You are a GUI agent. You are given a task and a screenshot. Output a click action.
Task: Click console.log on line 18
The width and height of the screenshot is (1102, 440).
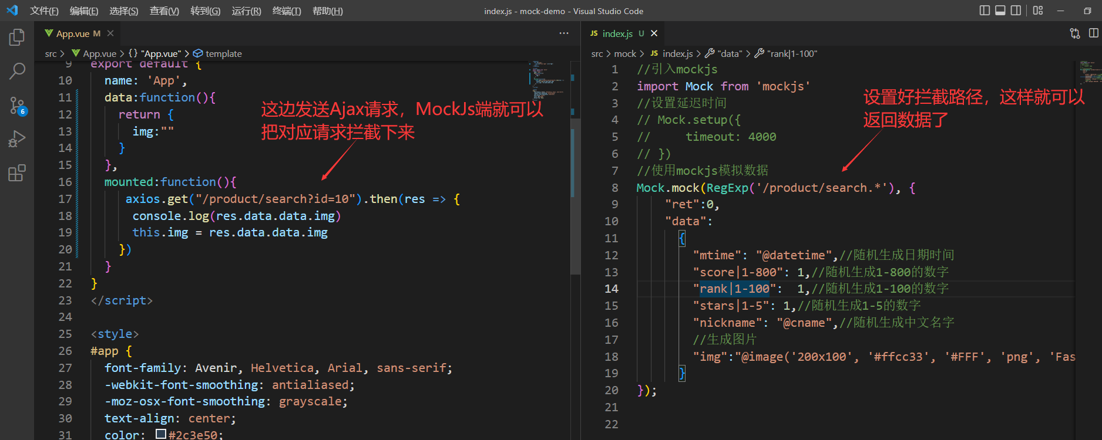click(171, 216)
